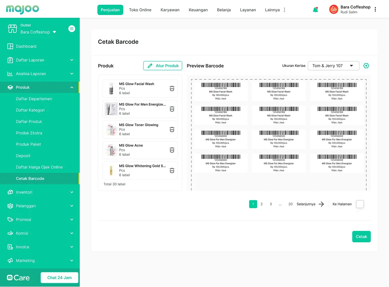Click the Invoice document icon
Image resolution: width=389 pixels, height=287 pixels.
[x=10, y=247]
